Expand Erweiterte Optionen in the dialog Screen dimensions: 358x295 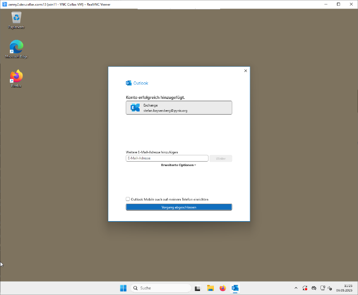click(x=179, y=165)
